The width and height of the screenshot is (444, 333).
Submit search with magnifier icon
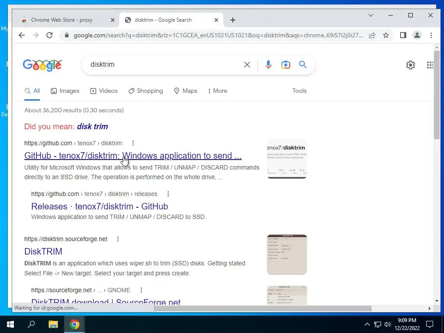click(303, 65)
